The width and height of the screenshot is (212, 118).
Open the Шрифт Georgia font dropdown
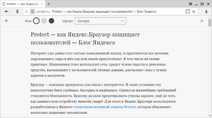tap(101, 21)
